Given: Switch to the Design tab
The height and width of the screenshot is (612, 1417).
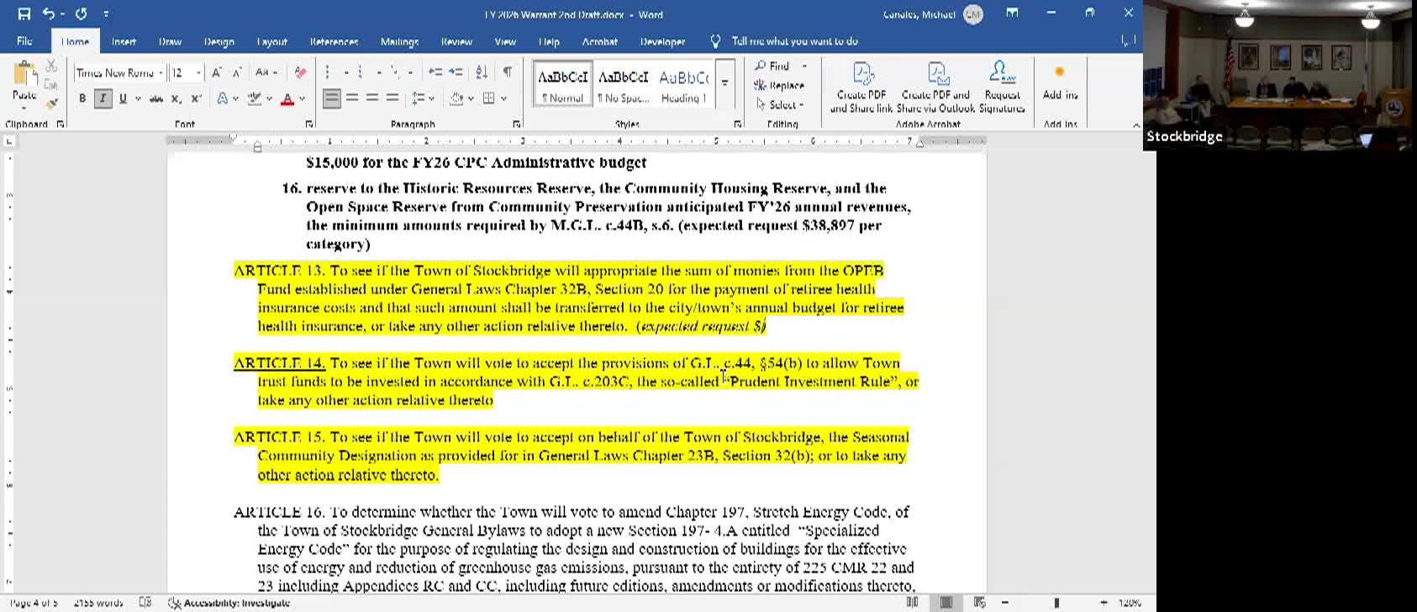Looking at the screenshot, I should coord(219,41).
